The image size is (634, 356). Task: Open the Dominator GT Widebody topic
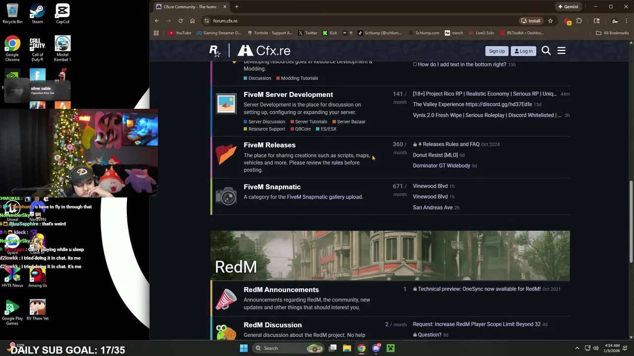click(441, 166)
